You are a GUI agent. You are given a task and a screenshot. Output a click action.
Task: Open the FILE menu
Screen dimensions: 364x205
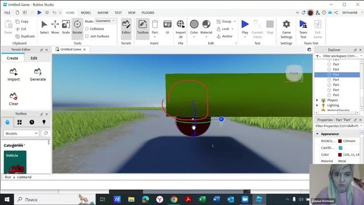[7, 13]
